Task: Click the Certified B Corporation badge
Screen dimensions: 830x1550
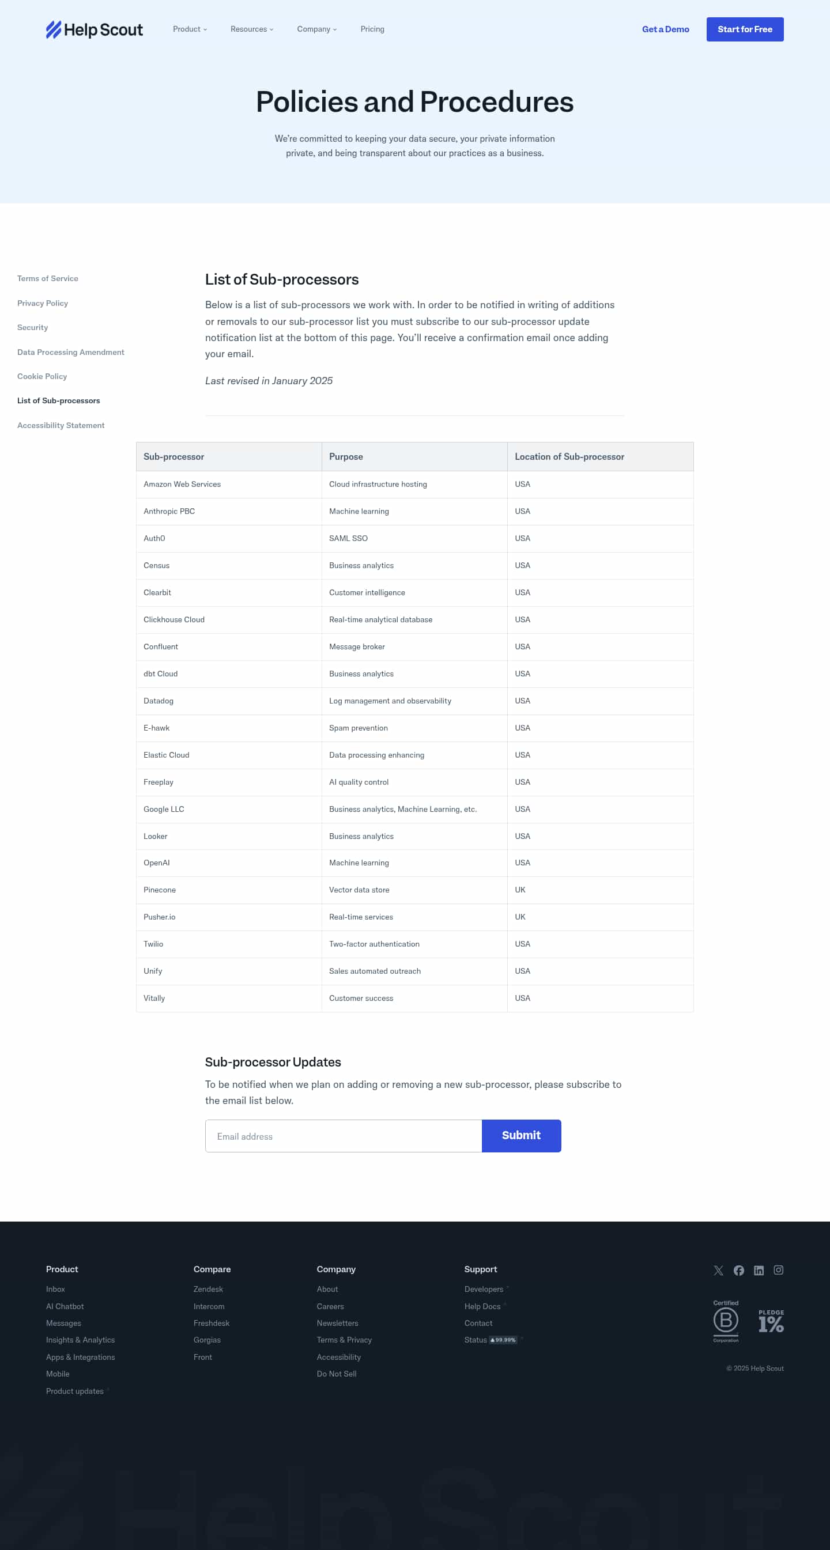Action: point(725,1321)
